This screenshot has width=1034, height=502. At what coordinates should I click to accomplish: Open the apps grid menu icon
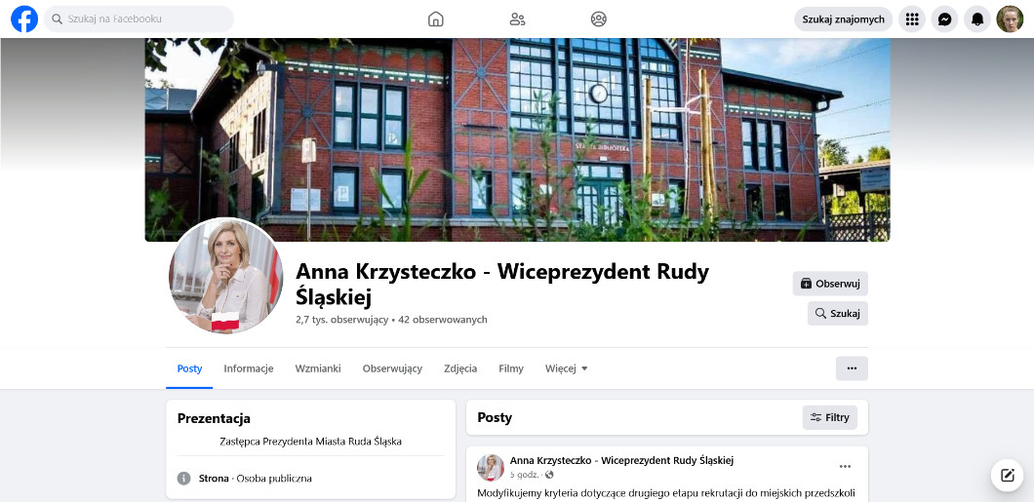(x=911, y=19)
